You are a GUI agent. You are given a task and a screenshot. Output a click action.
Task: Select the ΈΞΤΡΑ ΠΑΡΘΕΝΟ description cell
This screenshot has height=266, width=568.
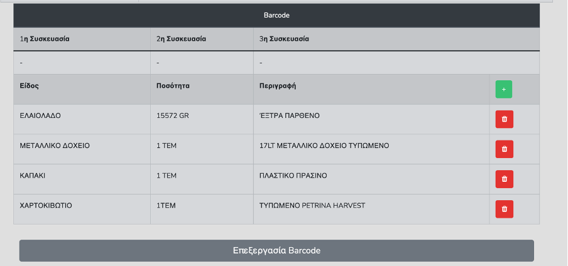pos(371,119)
